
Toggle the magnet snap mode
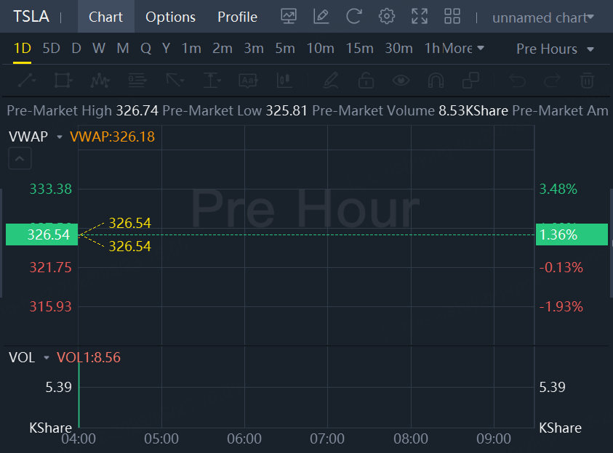coord(435,80)
